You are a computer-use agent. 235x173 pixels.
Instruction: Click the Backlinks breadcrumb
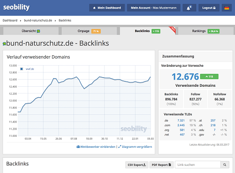(65, 20)
